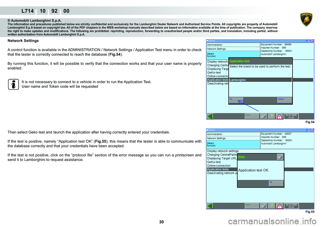The image size is (322, 227).
Task: Confirm with OK in the Application test dialog
Action: (x=236, y=100)
